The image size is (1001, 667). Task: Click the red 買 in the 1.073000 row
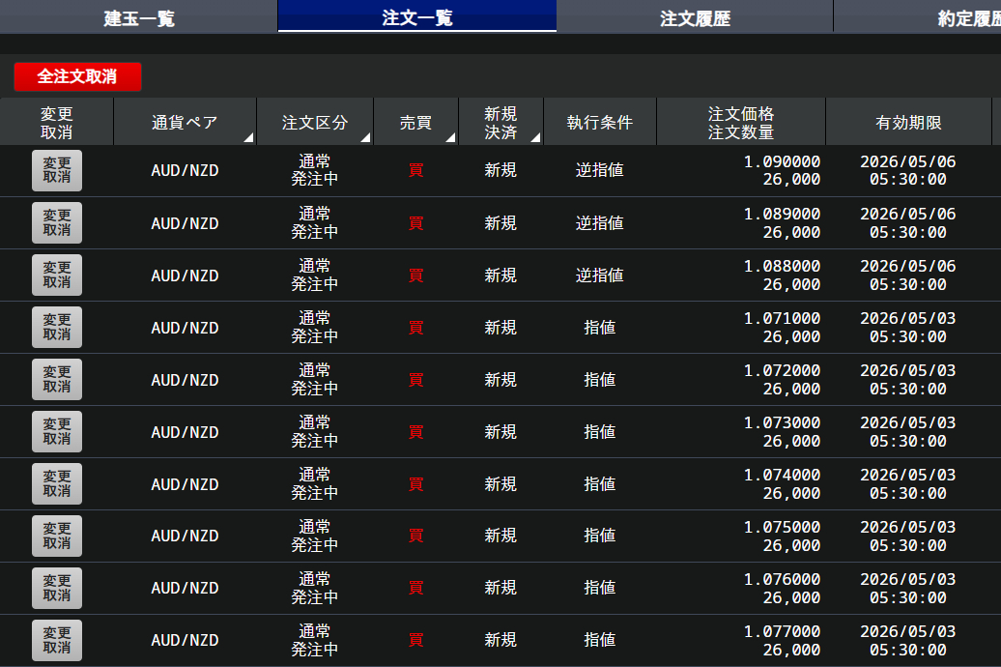415,432
